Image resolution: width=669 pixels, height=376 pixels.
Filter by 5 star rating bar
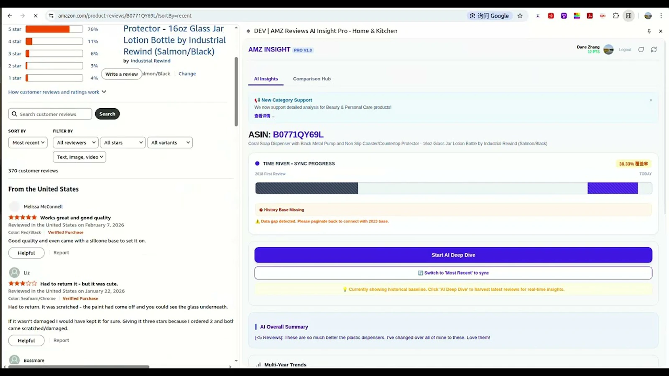pyautogui.click(x=54, y=29)
